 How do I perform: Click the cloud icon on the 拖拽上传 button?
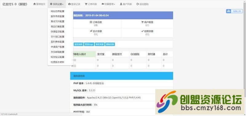[228, 11]
